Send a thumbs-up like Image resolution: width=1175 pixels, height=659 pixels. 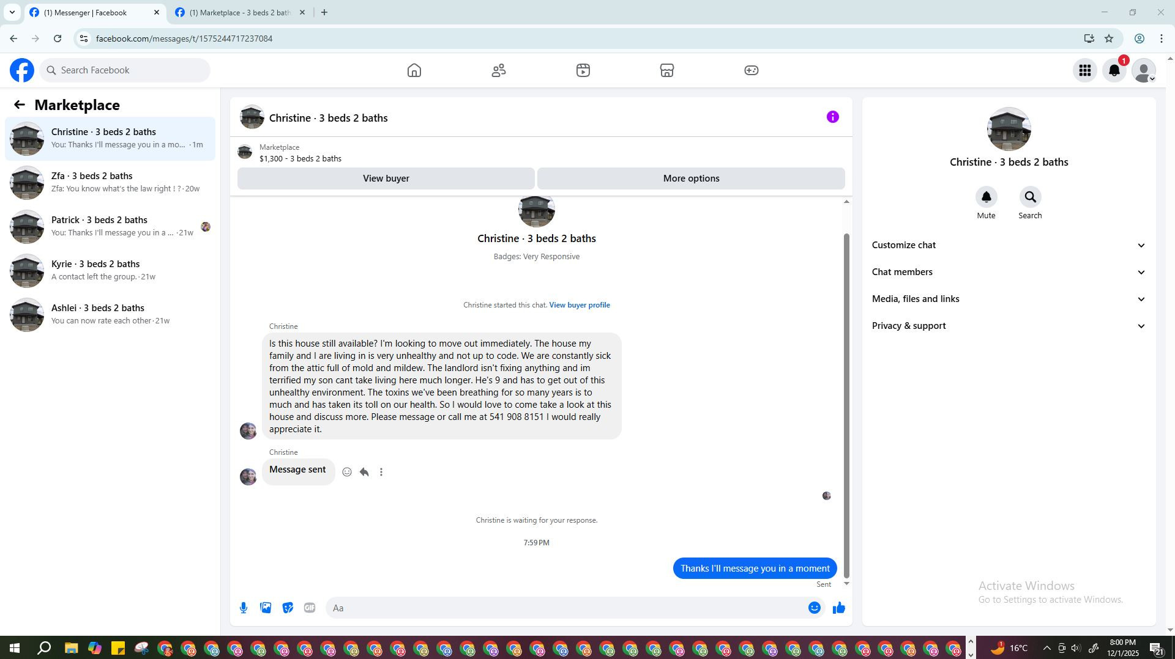pos(839,608)
